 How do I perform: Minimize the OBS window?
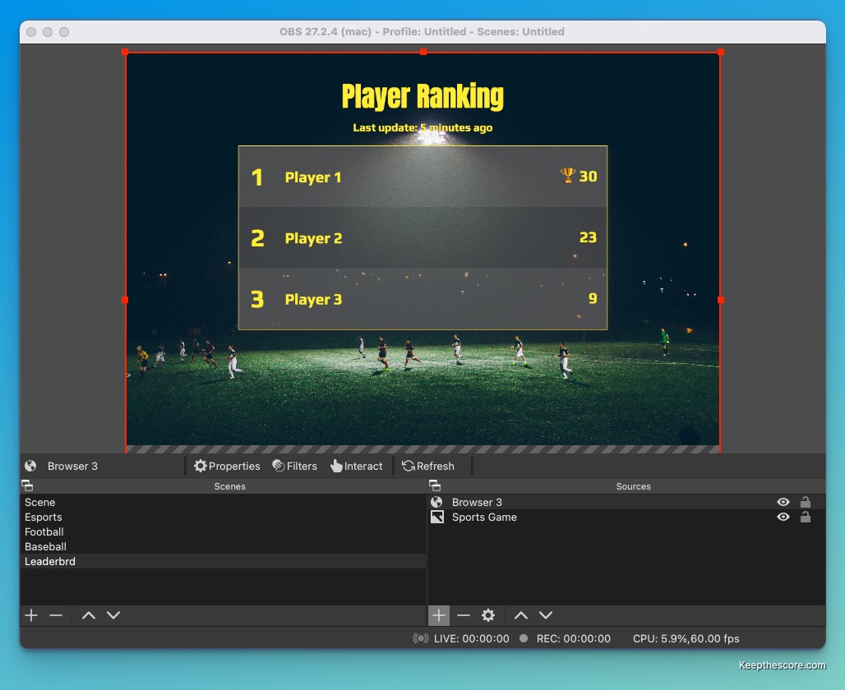[48, 32]
